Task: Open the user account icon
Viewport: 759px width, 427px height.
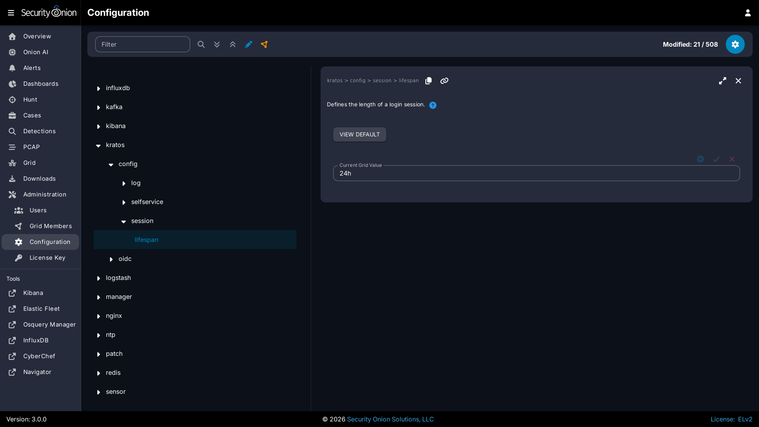Action: pos(748,13)
